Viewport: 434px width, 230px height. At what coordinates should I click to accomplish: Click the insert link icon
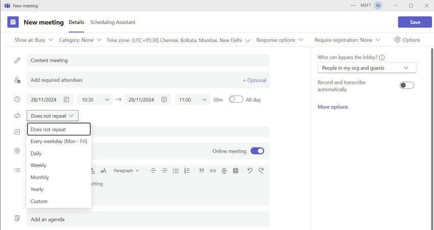click(x=213, y=171)
